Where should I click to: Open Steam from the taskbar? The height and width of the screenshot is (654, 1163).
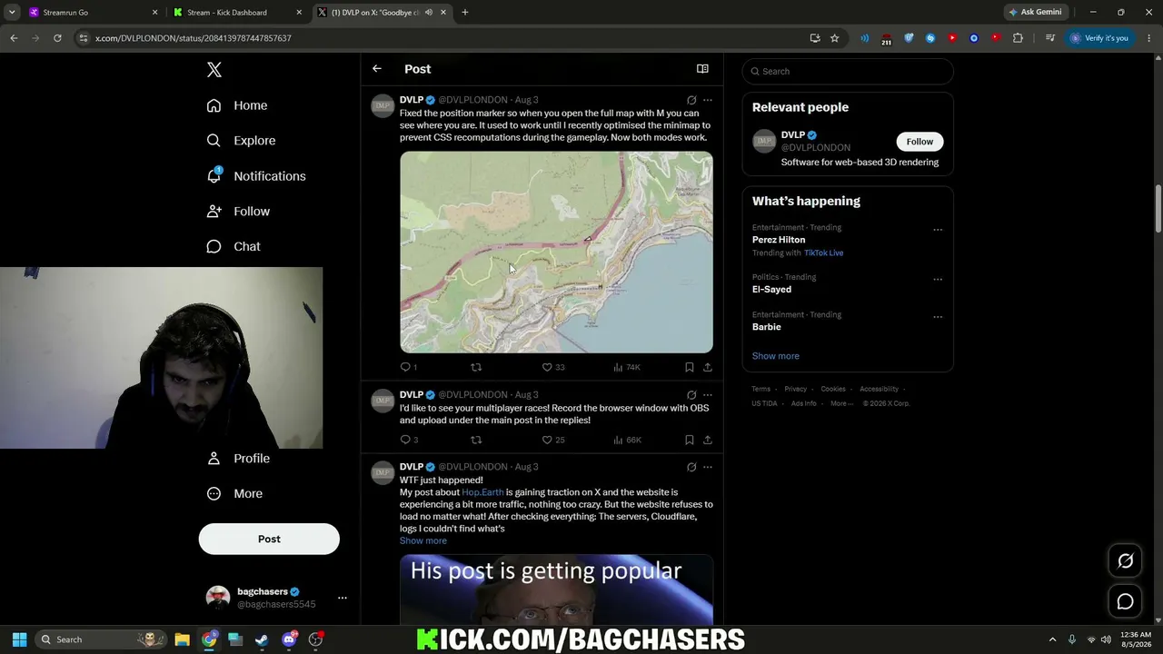pos(262,639)
